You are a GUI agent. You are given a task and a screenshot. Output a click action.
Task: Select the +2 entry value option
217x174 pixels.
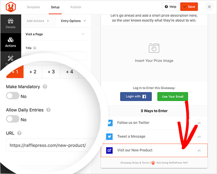(33, 72)
